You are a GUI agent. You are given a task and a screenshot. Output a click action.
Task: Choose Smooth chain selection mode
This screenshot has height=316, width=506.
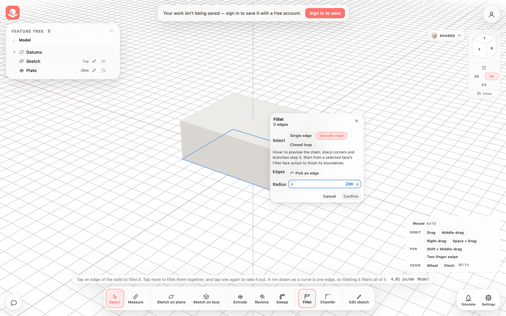pyautogui.click(x=332, y=136)
